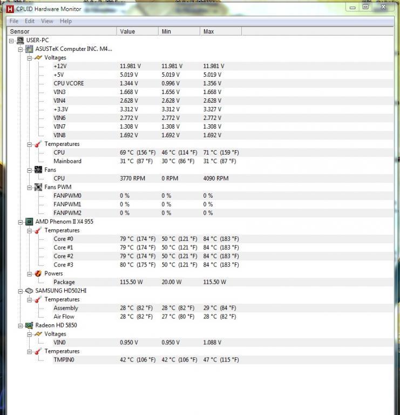400x415 pixels.
Task: Click the 4090 RPM max fan value
Action: tap(216, 178)
